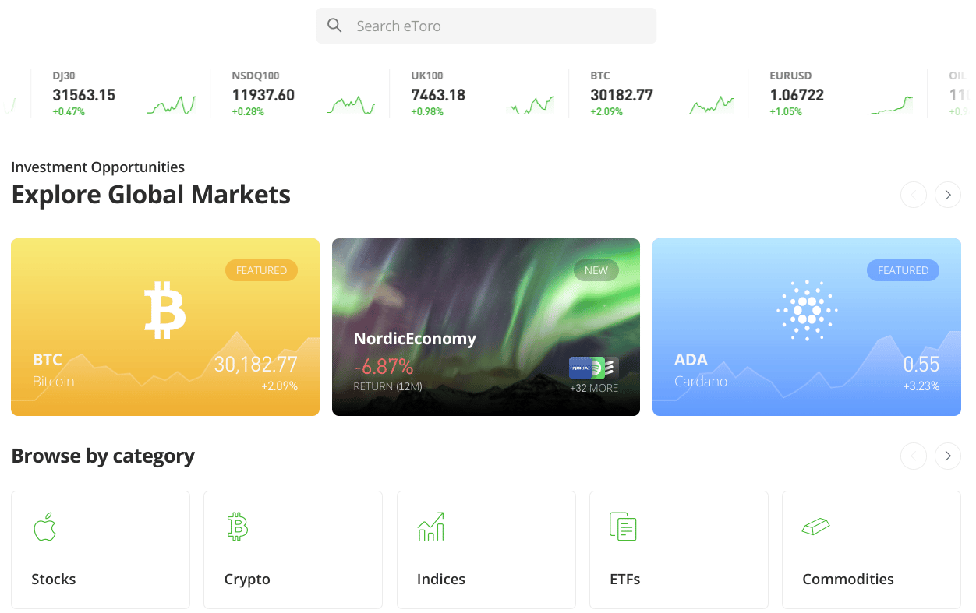976x613 pixels.
Task: Open the Bitcoin featured card
Action: (165, 327)
